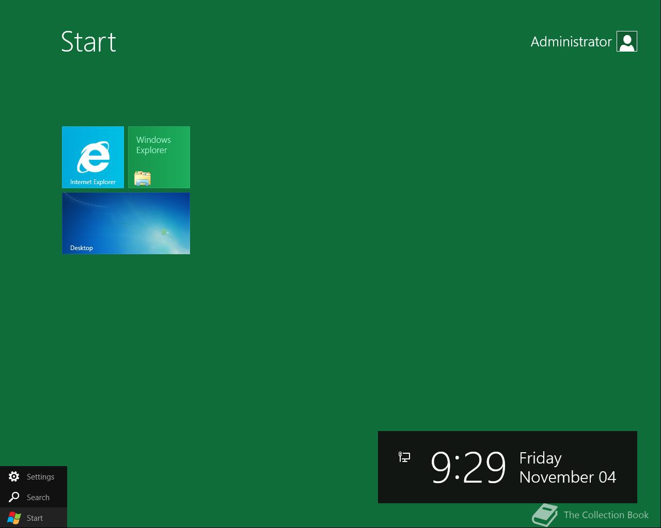
Task: Click the Administrator user picture icon
Action: [627, 41]
